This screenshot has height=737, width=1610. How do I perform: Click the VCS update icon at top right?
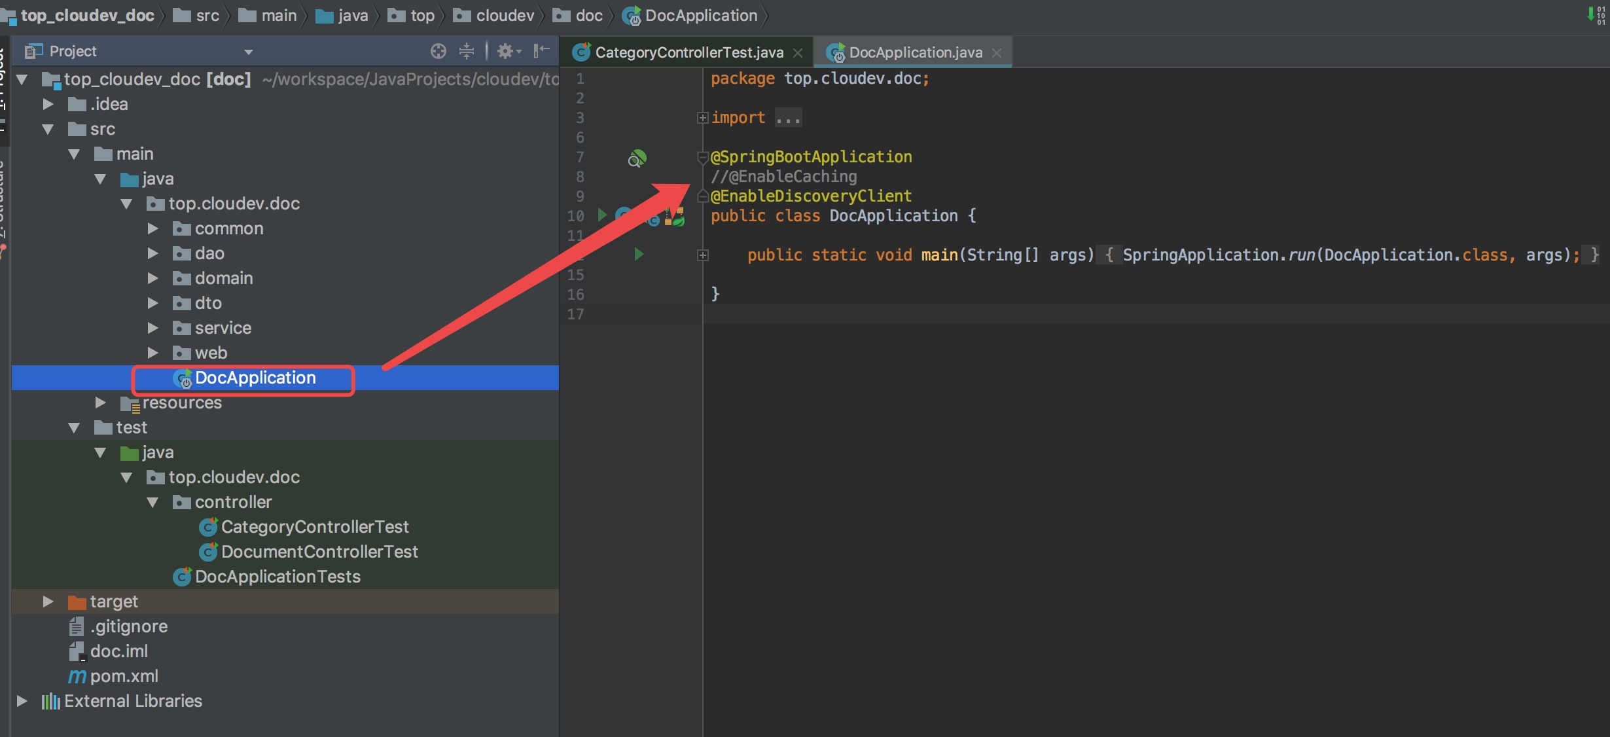[1595, 14]
